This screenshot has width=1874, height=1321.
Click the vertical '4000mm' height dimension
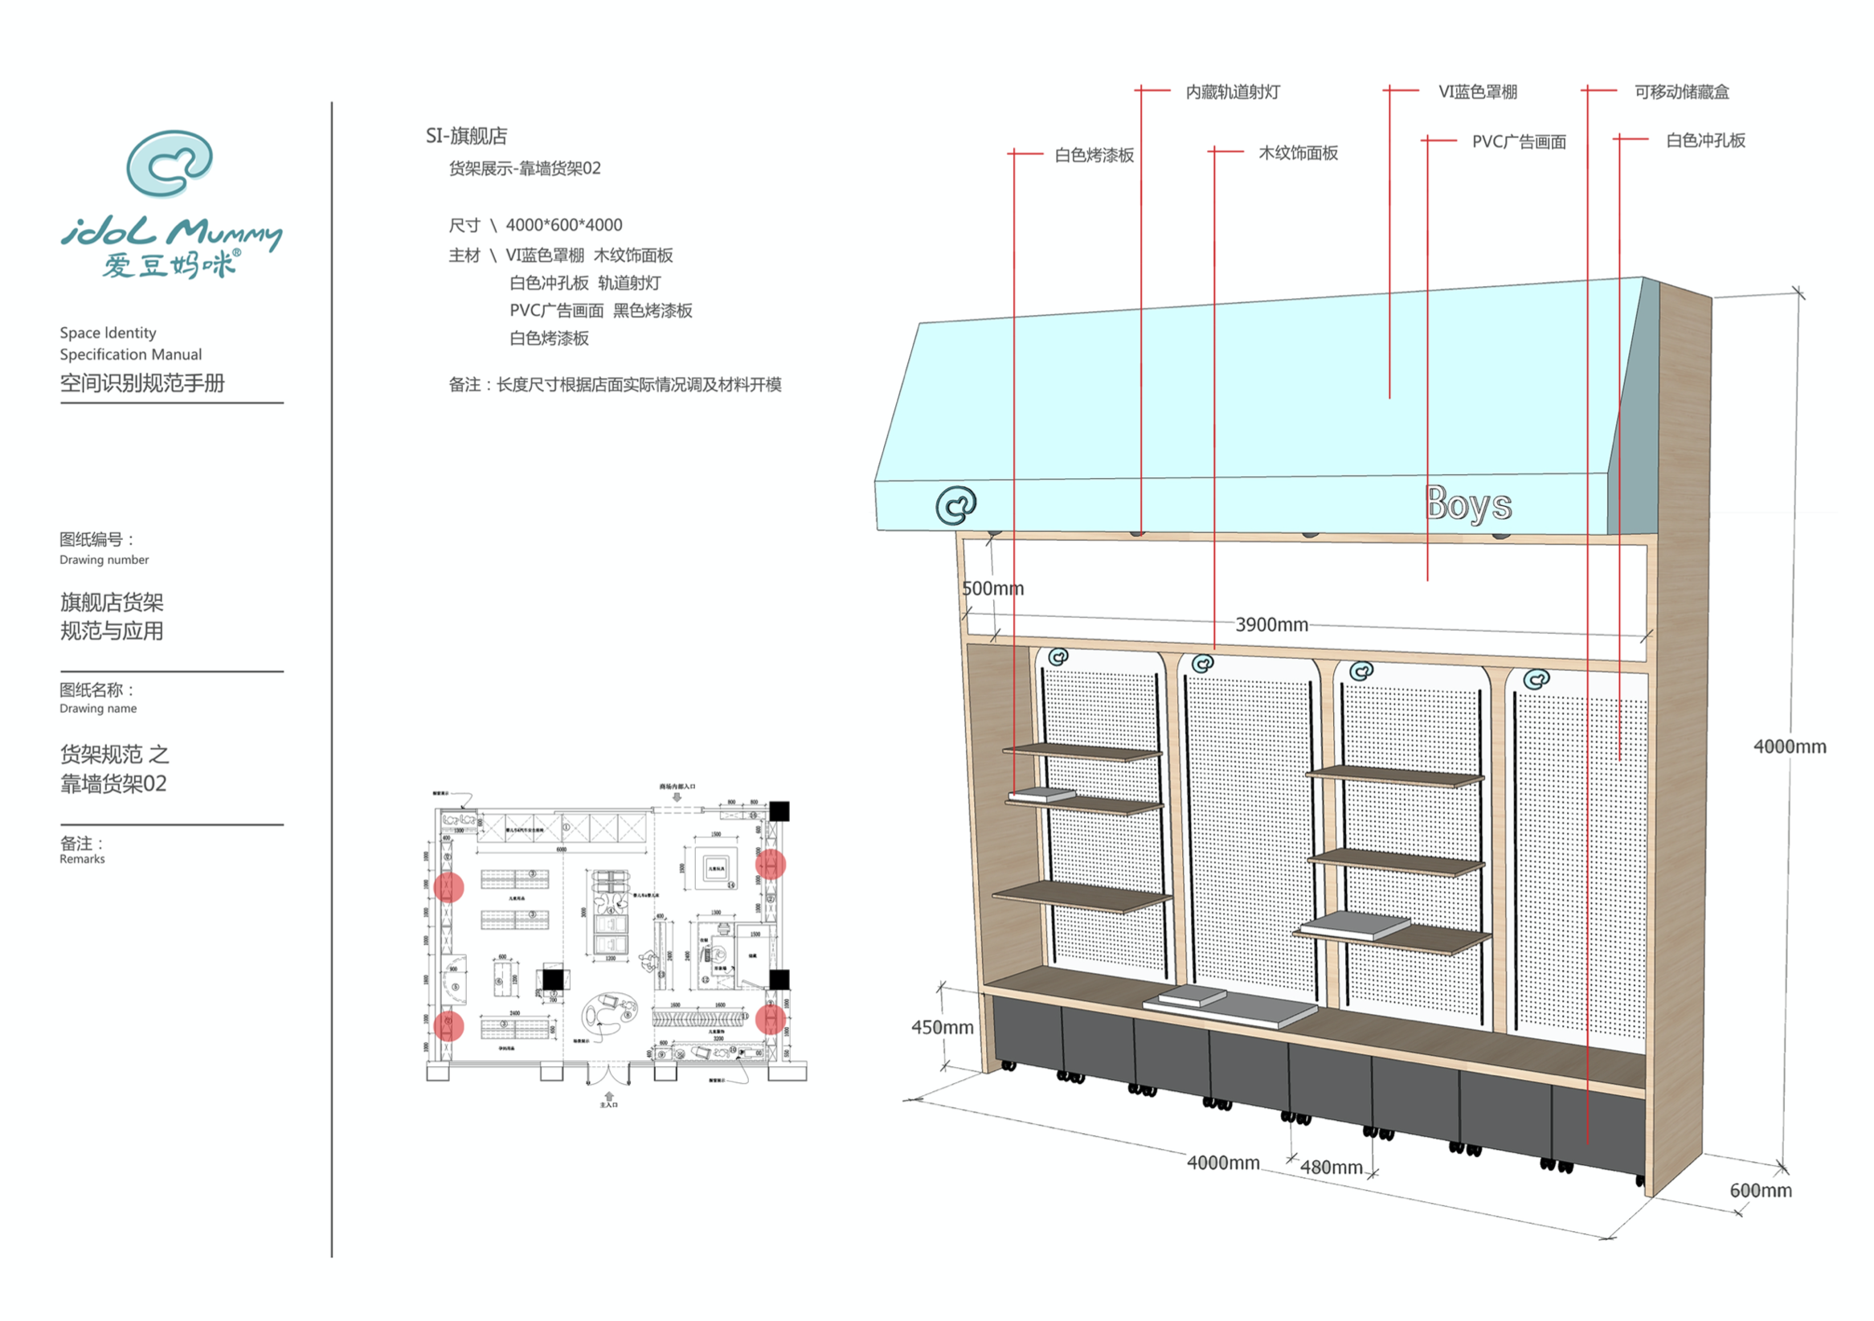(x=1790, y=746)
